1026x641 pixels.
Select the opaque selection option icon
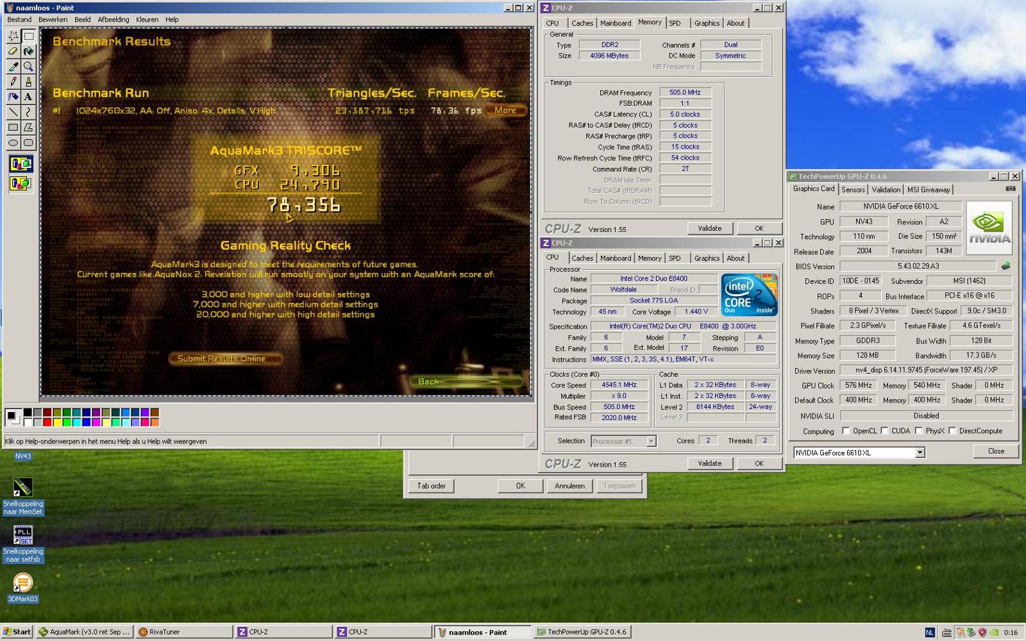pos(21,164)
